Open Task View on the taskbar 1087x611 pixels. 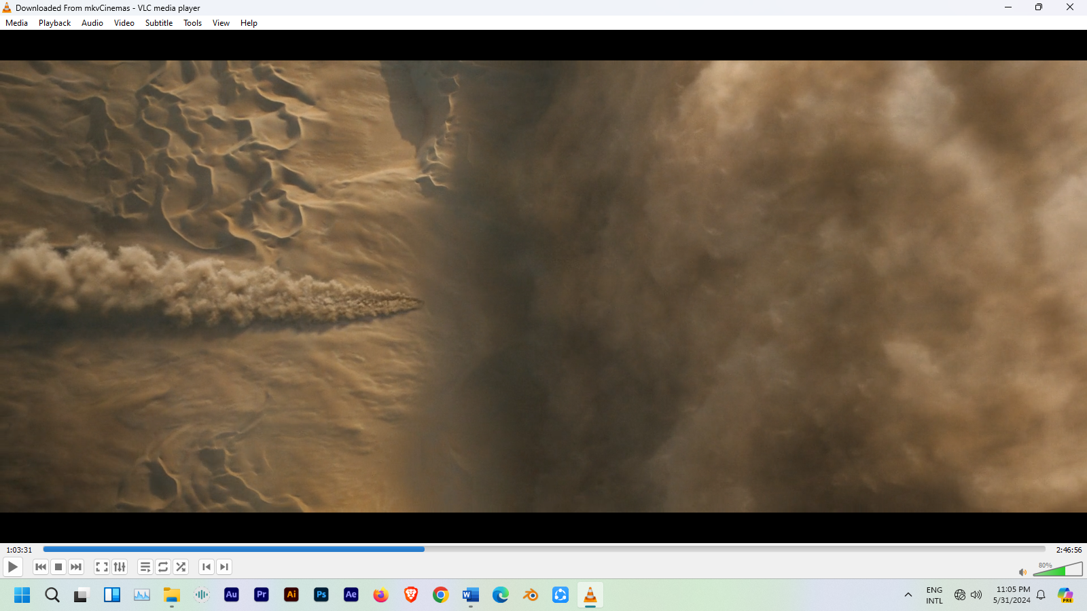pos(82,595)
